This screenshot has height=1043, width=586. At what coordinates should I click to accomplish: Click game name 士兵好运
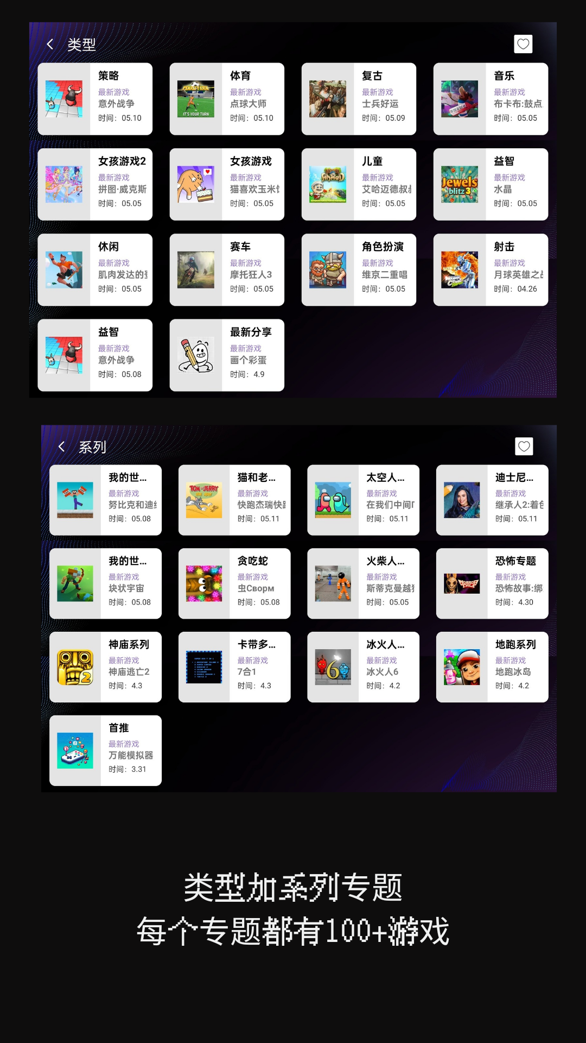click(380, 104)
